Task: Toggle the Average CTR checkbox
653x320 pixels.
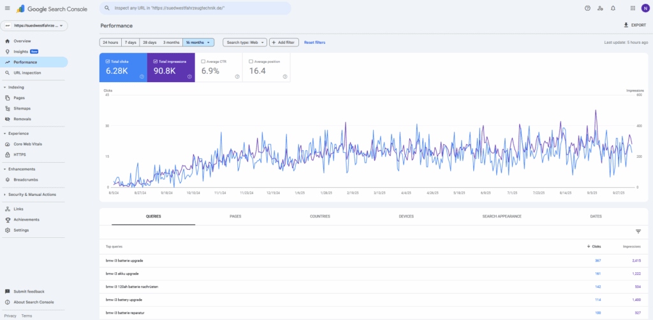Action: [203, 62]
